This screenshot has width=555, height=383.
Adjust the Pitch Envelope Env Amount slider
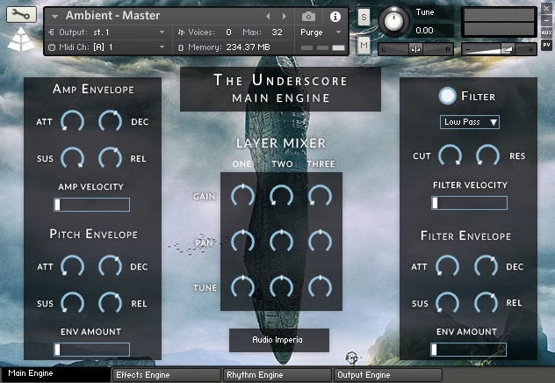pos(91,350)
